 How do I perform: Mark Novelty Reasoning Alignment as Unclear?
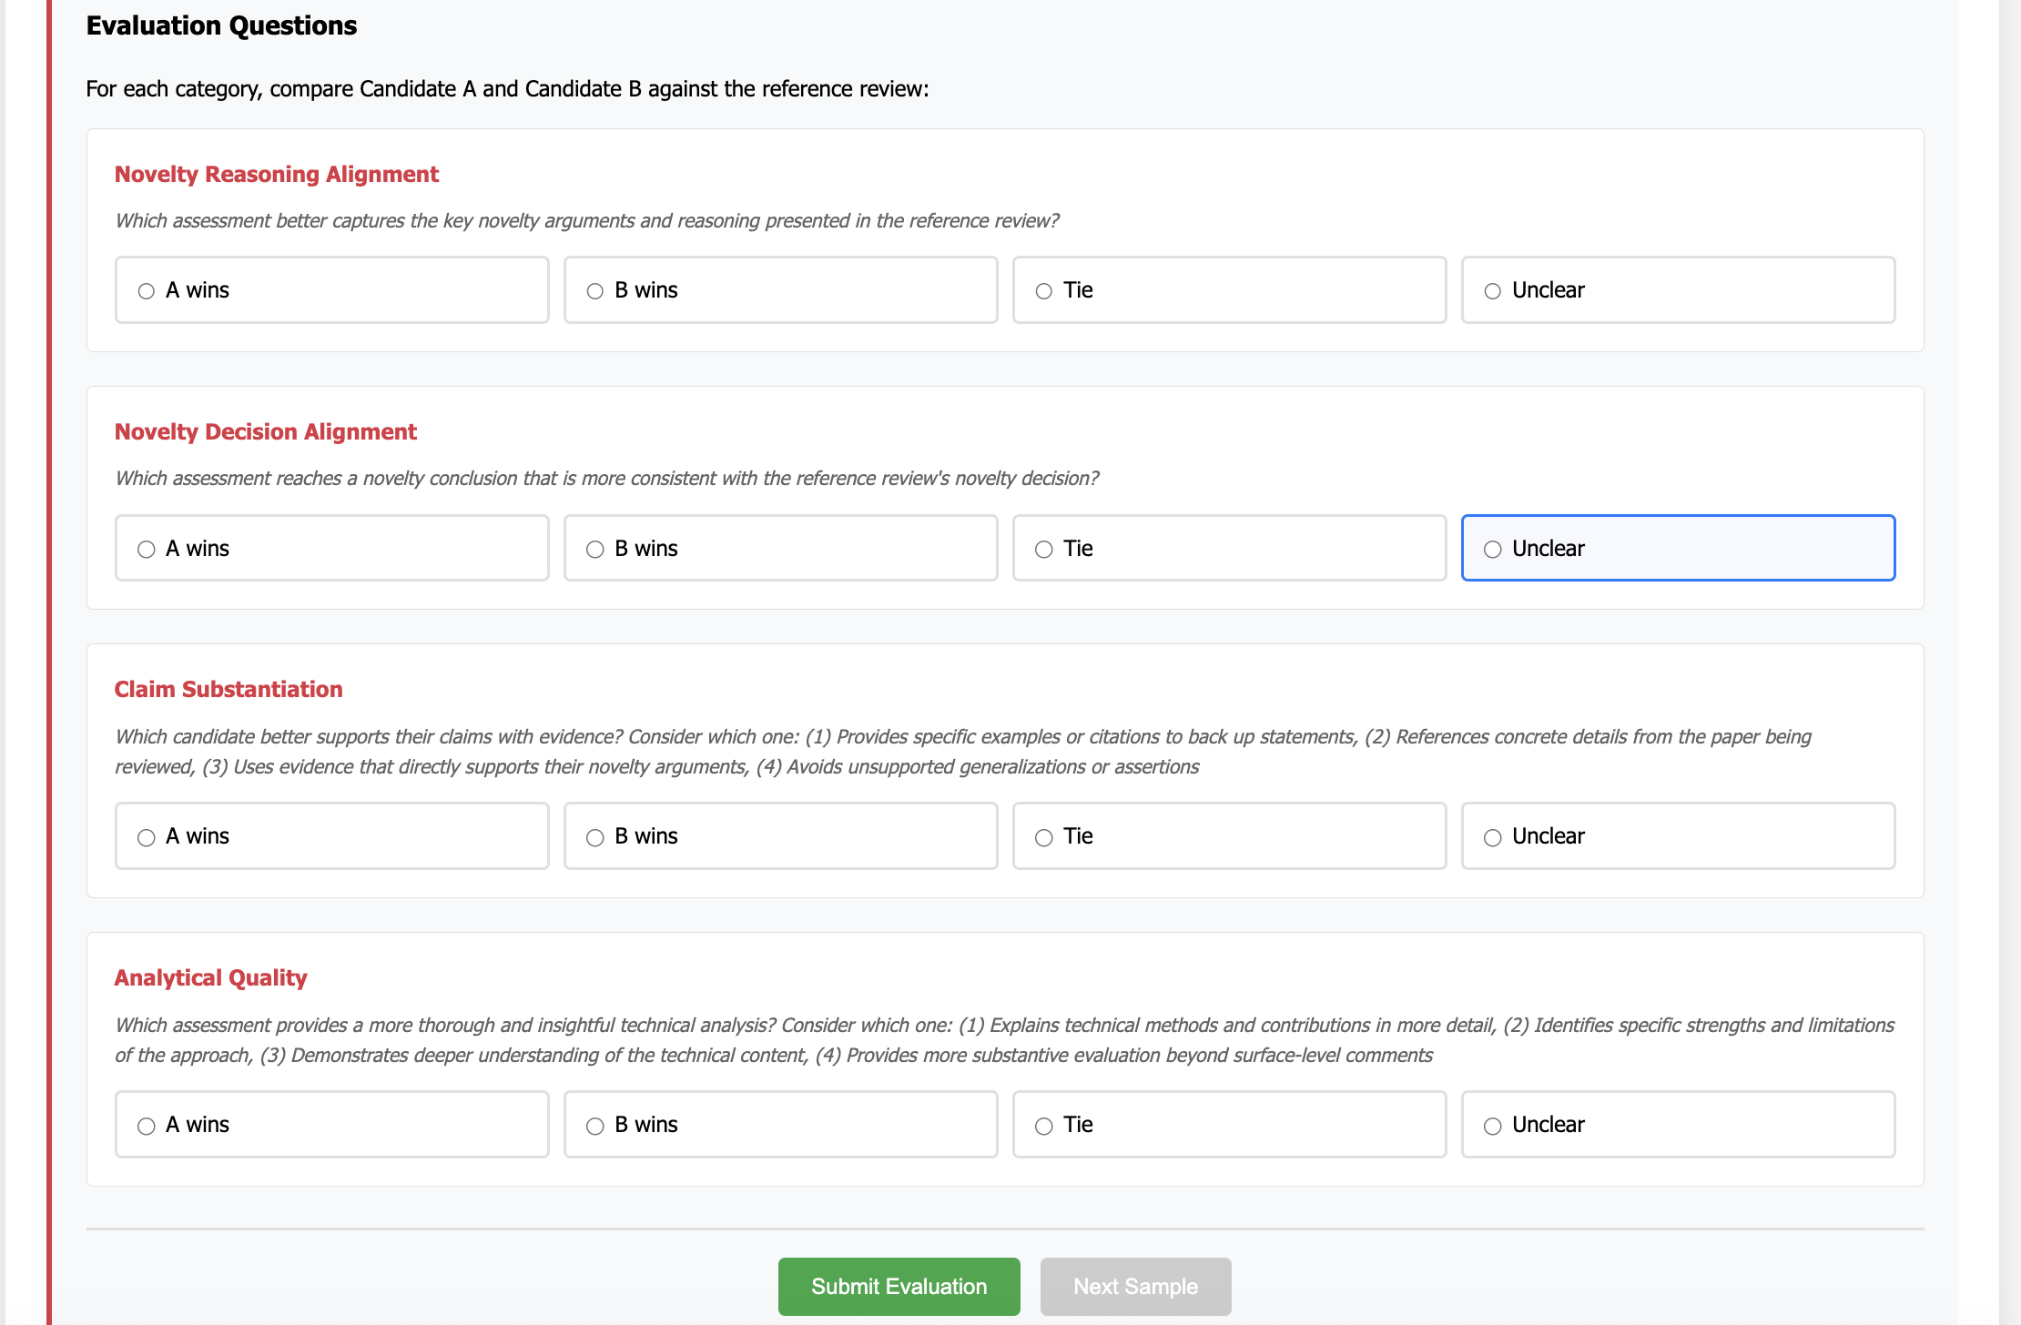coord(1493,291)
